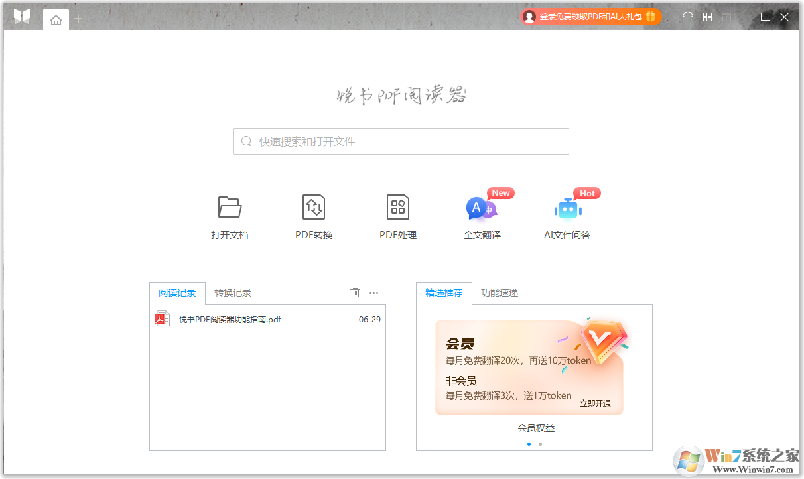
Task: Select the Home tab
Action: (x=56, y=19)
